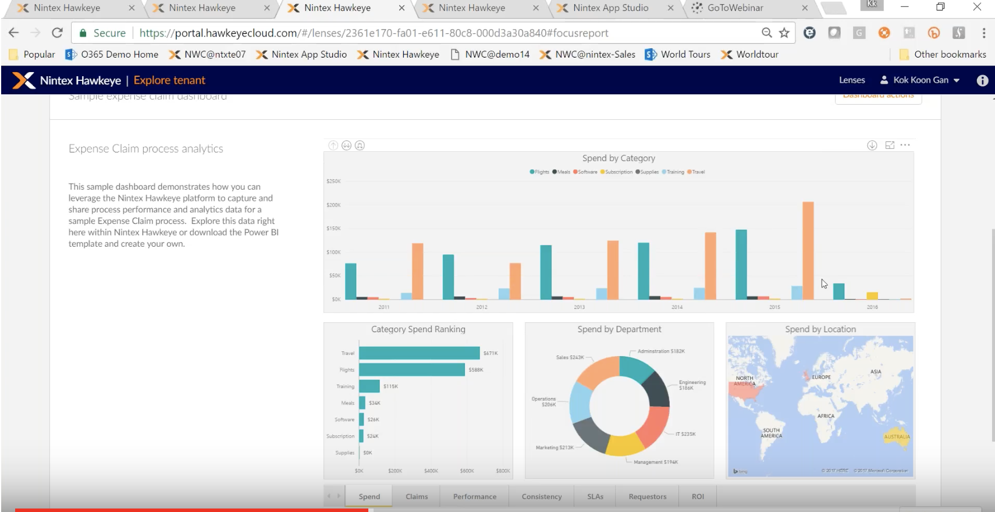Click the gray 'G' extension icon

point(859,33)
